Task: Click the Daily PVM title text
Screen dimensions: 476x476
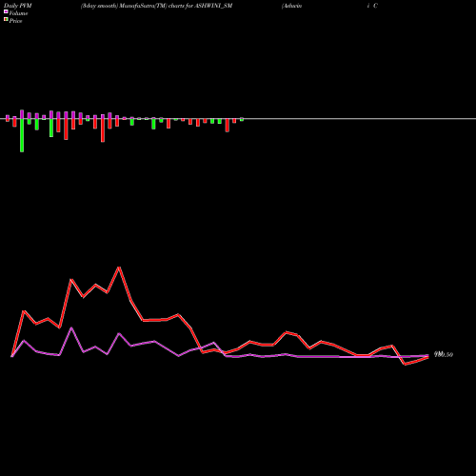Action: 18,6
